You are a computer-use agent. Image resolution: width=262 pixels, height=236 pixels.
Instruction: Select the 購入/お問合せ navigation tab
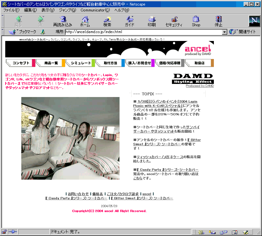coord(140,63)
